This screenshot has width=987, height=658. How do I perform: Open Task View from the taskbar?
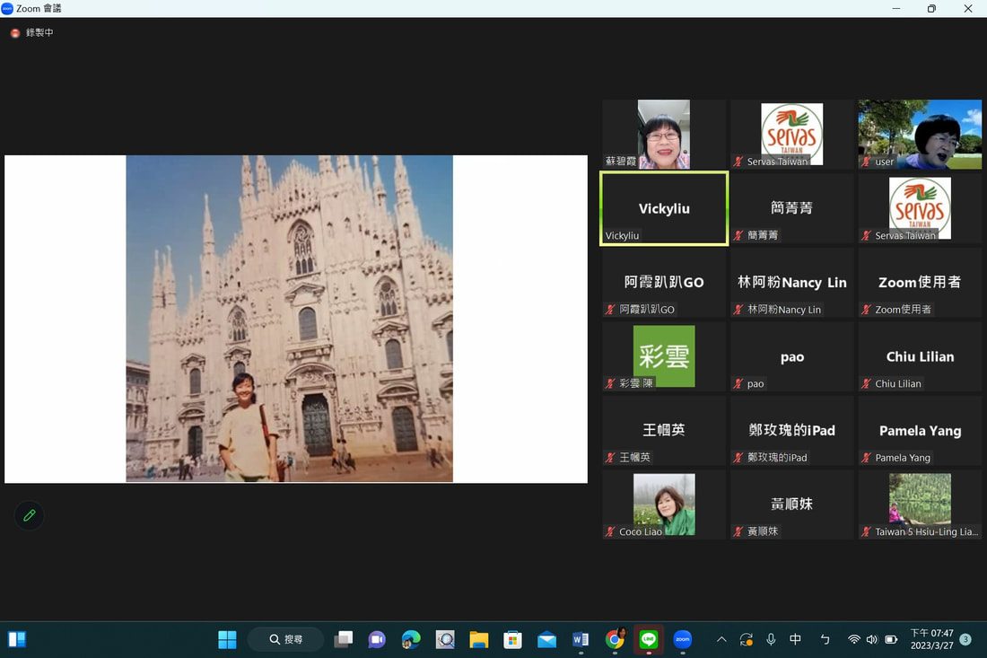click(343, 640)
